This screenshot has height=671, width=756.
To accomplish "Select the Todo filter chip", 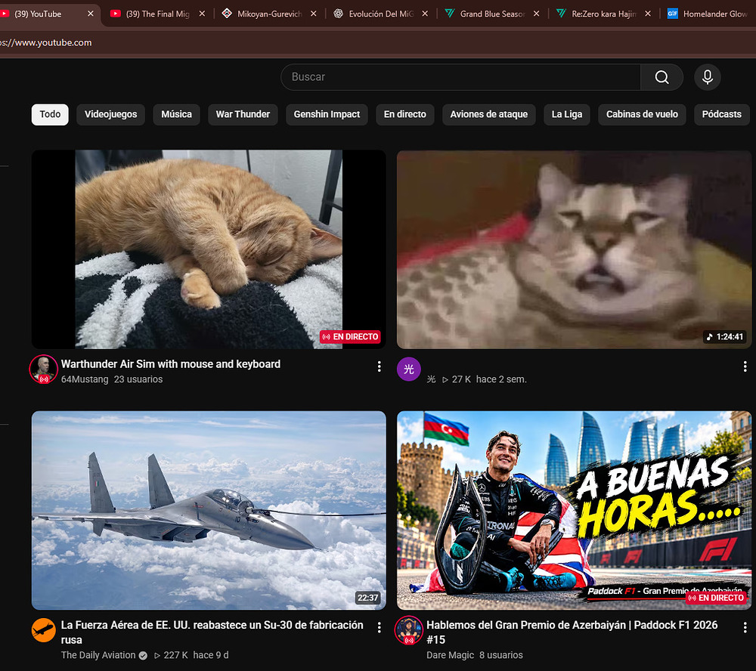I will (x=50, y=115).
